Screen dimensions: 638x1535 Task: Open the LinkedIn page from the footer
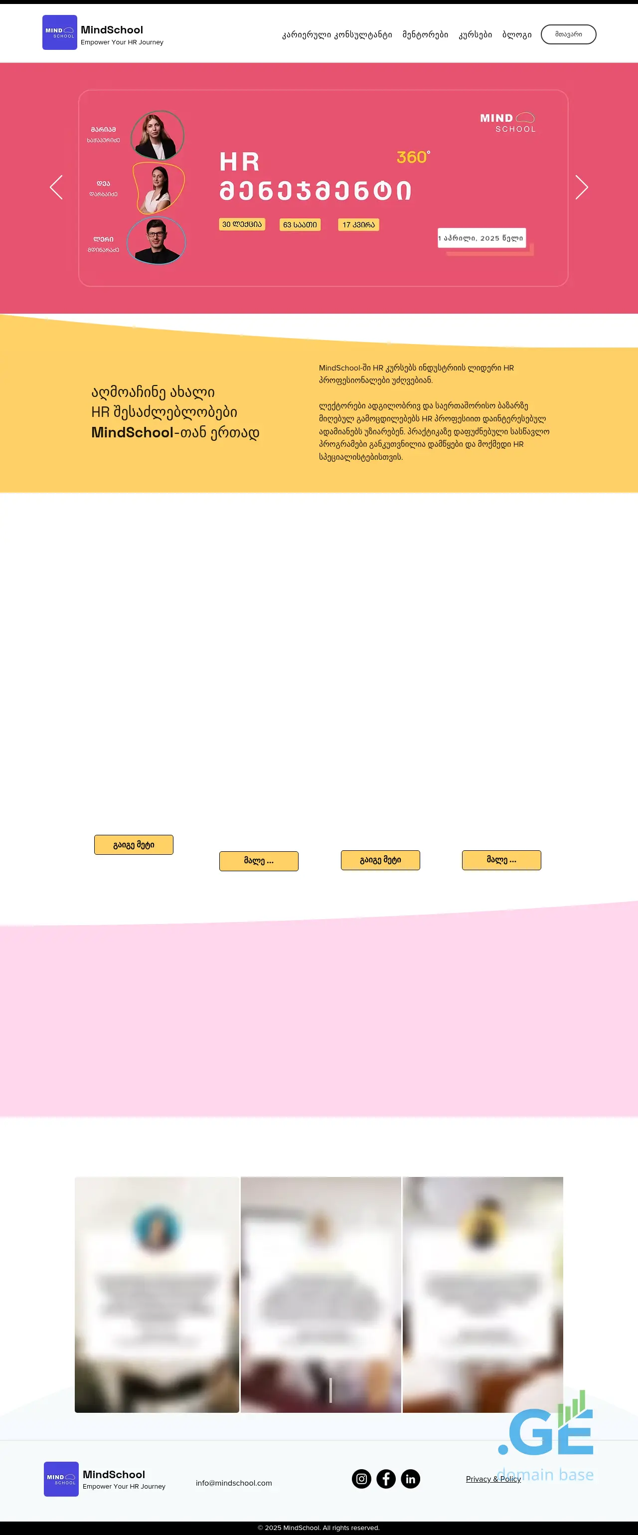(x=410, y=1478)
